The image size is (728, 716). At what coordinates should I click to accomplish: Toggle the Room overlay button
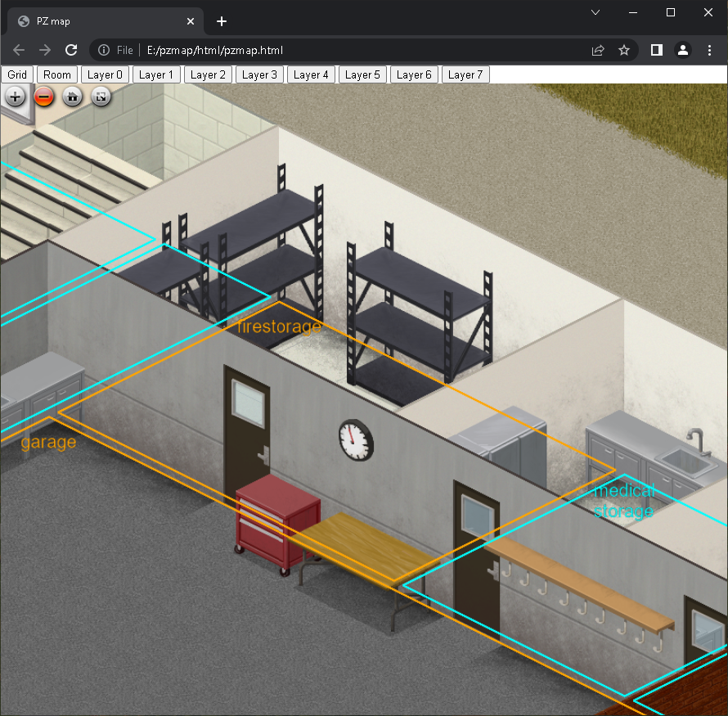tap(57, 74)
